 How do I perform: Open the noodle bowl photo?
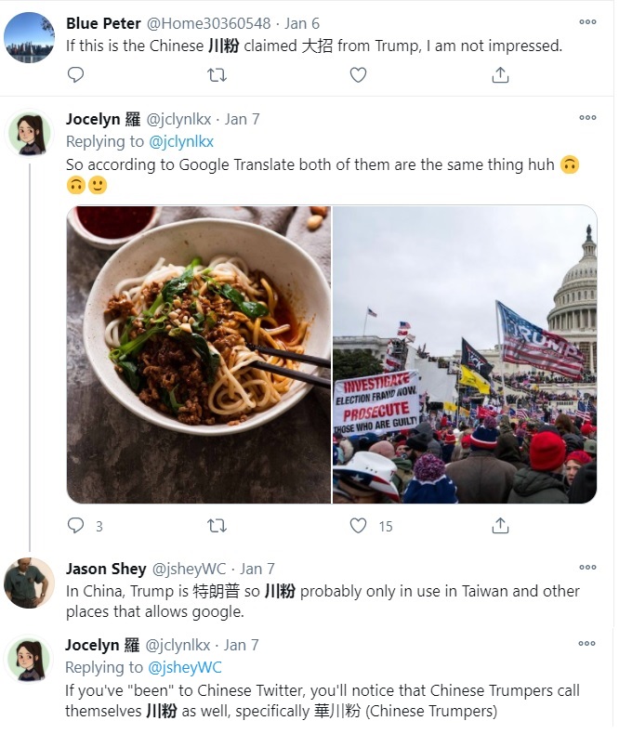pos(199,354)
